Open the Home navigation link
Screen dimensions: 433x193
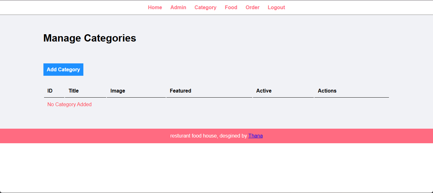[155, 8]
